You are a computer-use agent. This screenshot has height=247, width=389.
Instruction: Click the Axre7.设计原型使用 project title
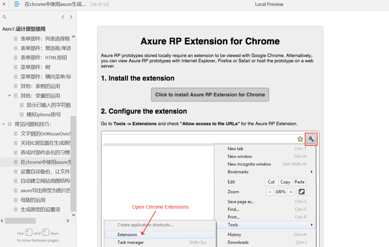point(24,29)
